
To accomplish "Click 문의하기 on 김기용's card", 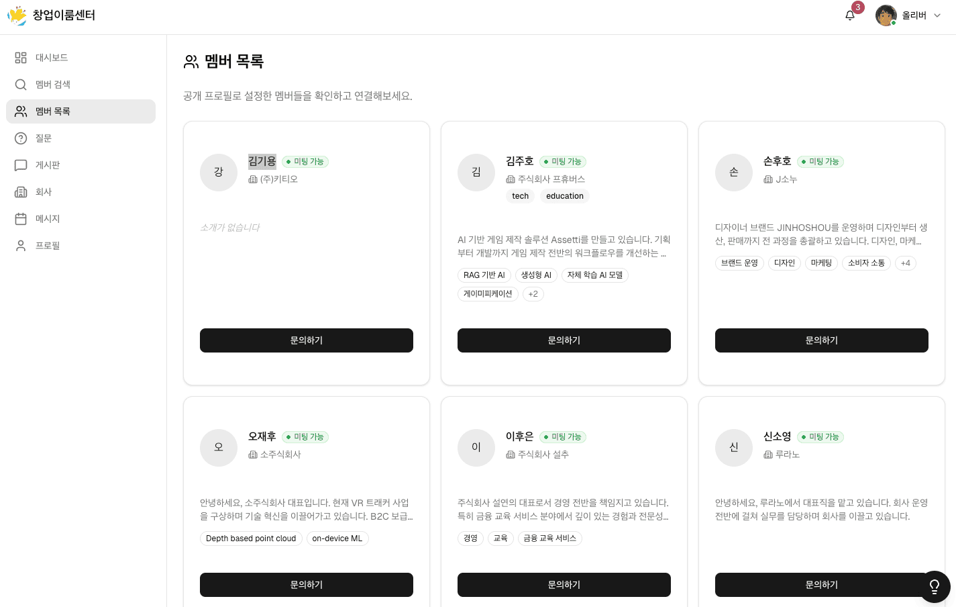I will click(307, 340).
